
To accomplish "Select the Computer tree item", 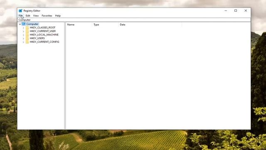I will 32,24.
